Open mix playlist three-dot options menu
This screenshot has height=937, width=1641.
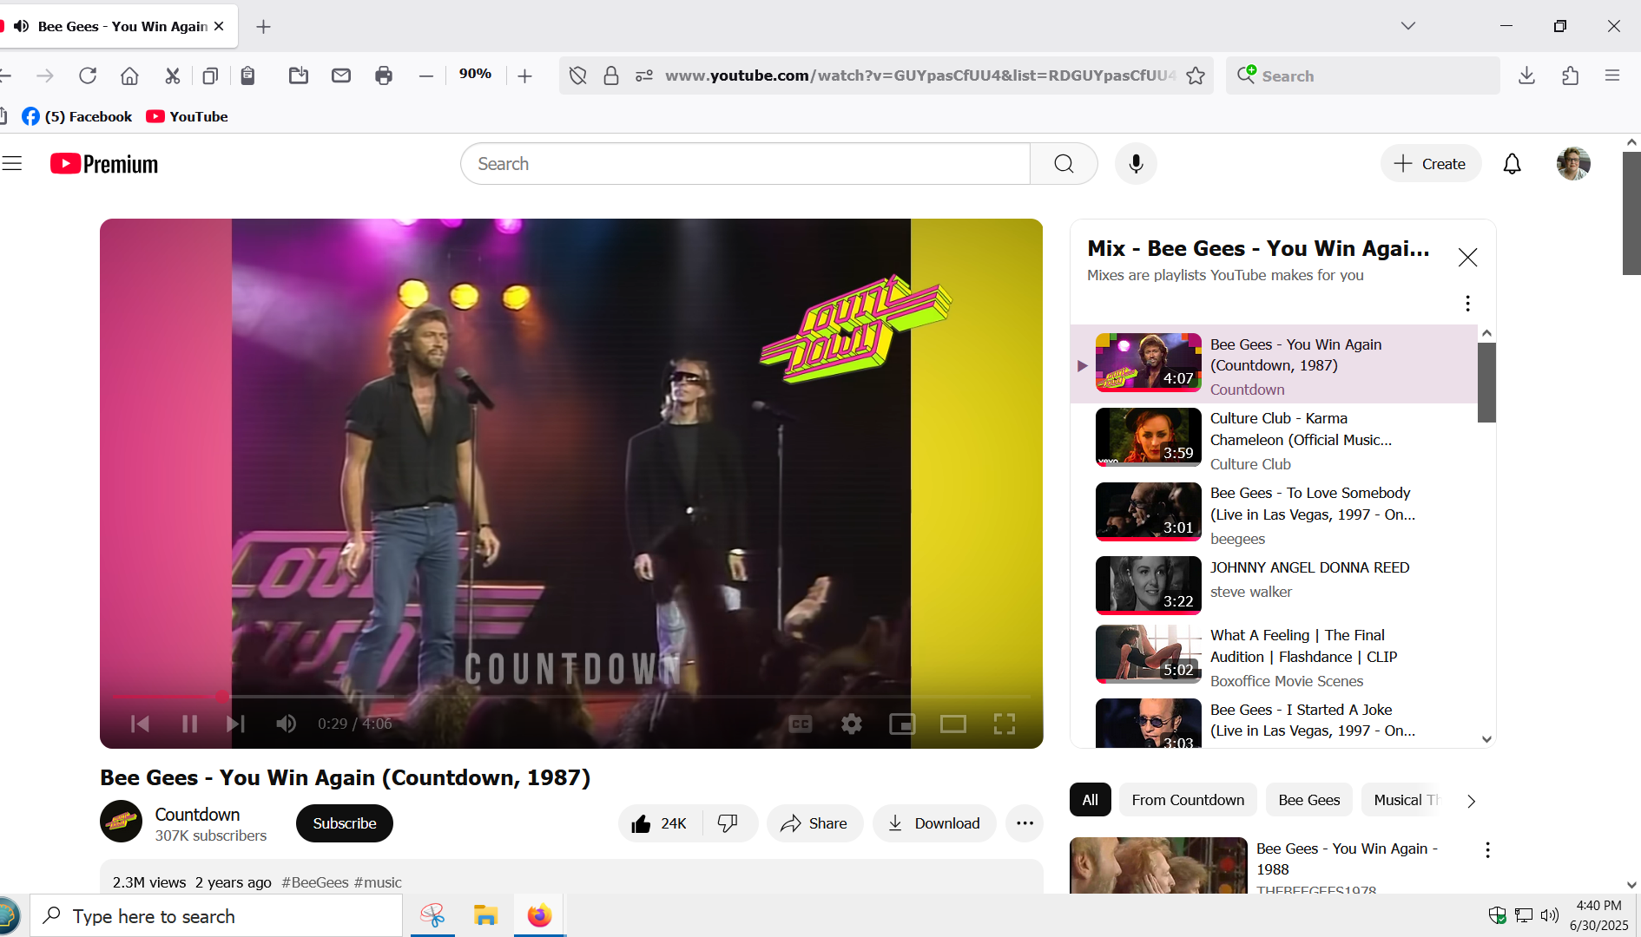tap(1467, 303)
